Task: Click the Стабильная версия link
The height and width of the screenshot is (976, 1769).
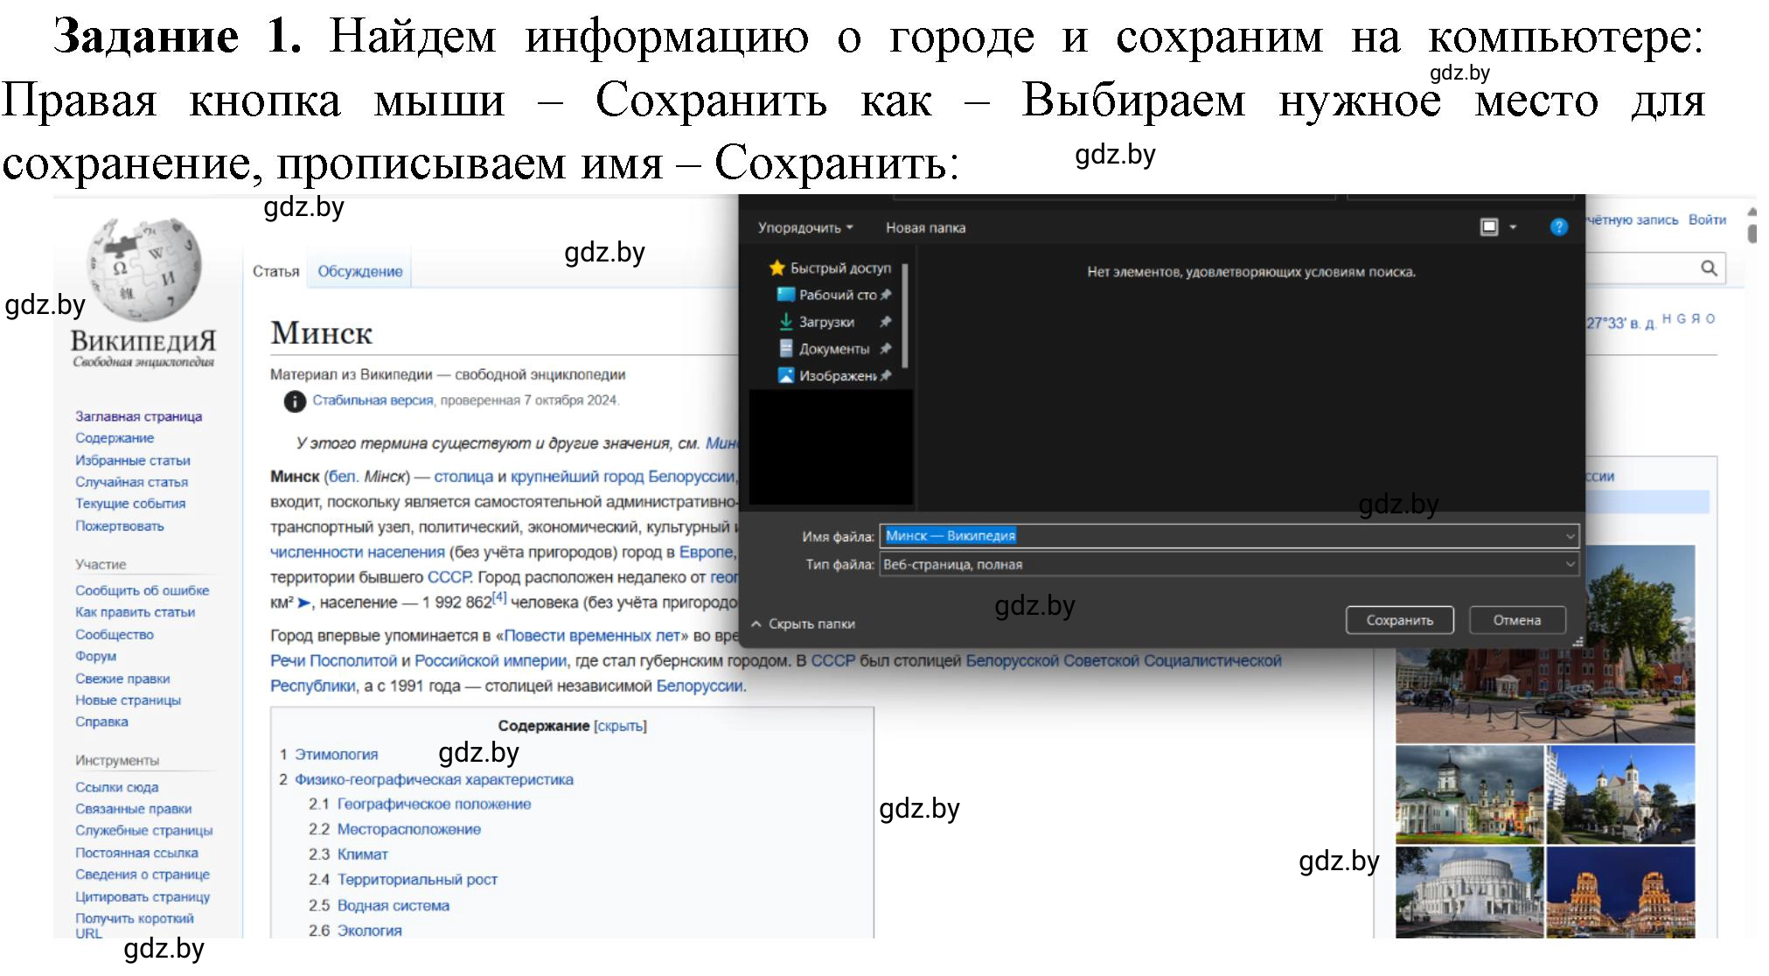Action: [373, 401]
